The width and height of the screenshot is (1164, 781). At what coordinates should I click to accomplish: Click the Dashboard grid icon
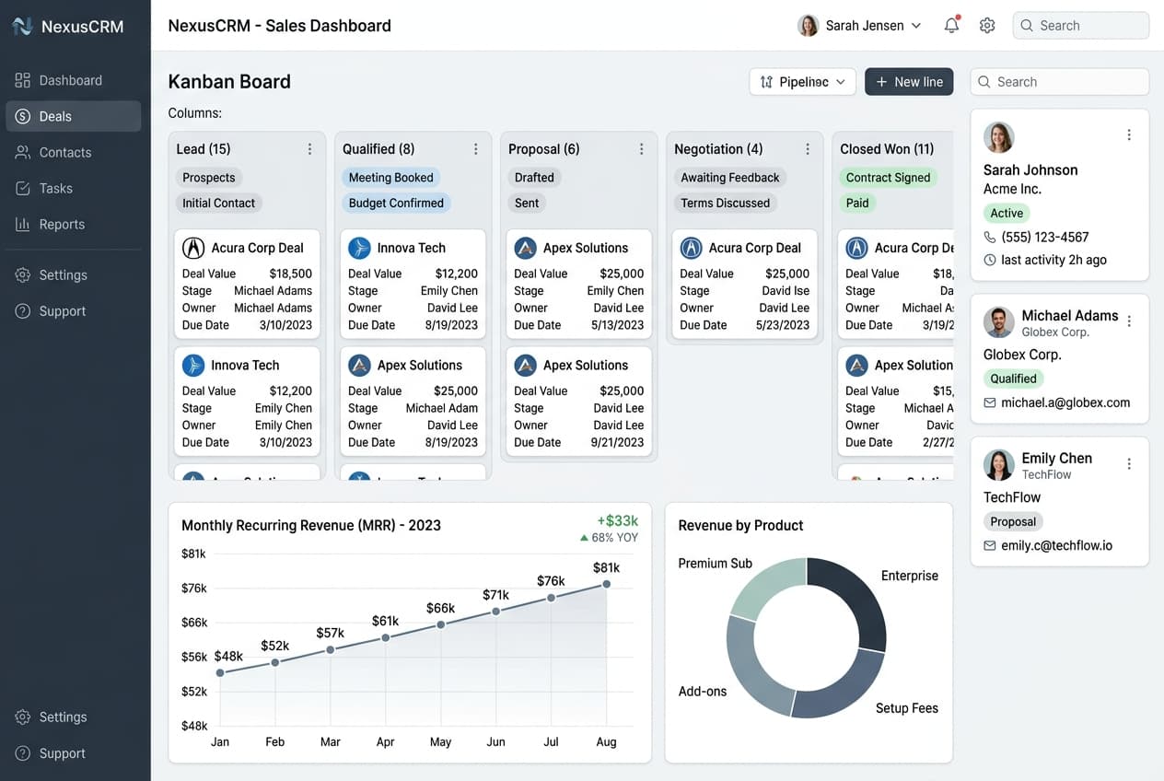tap(23, 80)
